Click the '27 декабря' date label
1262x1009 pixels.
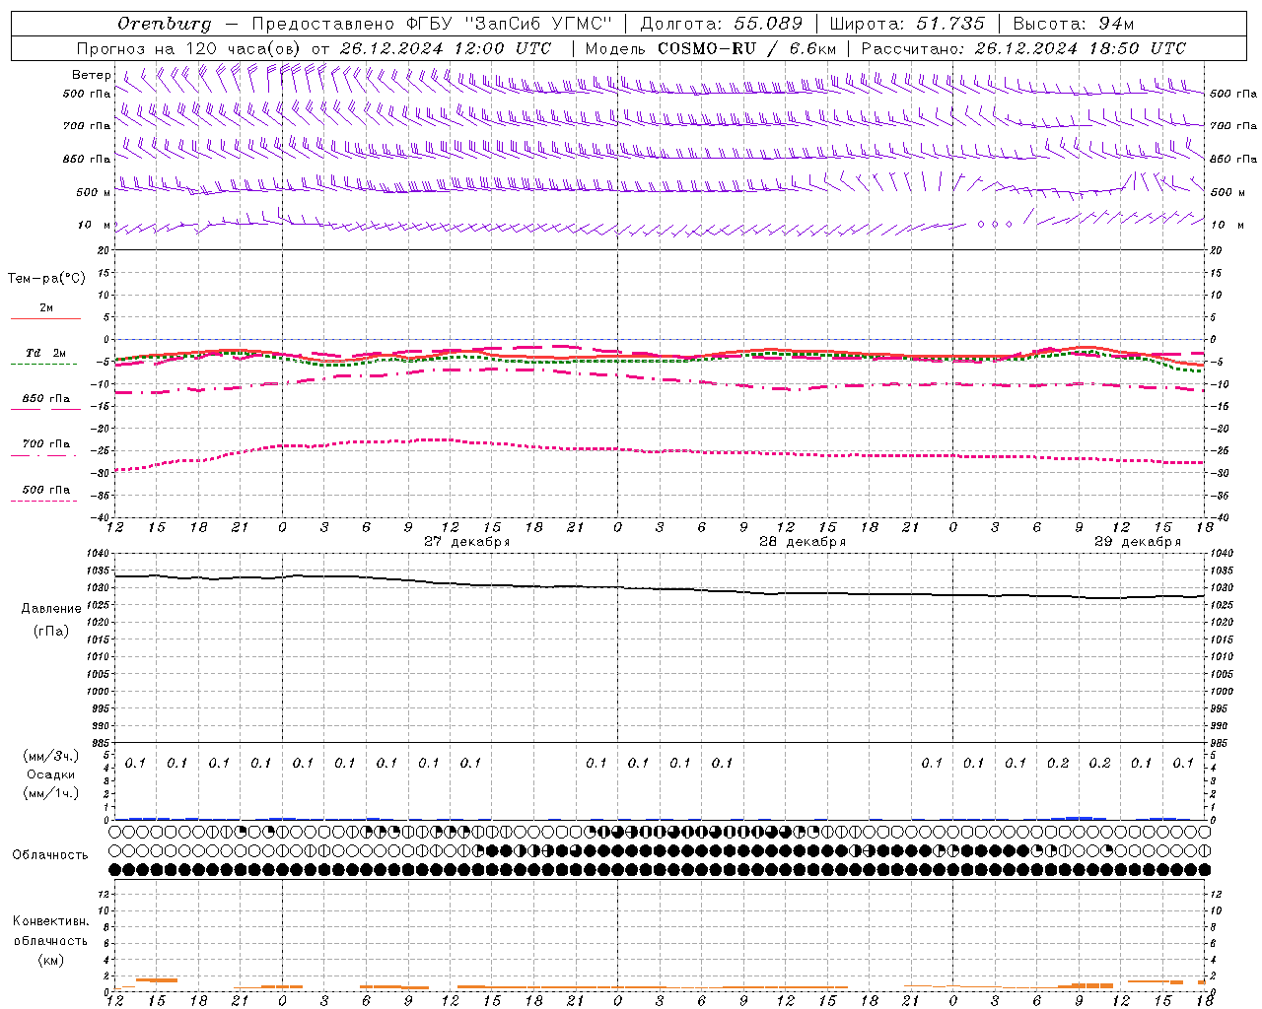(467, 542)
